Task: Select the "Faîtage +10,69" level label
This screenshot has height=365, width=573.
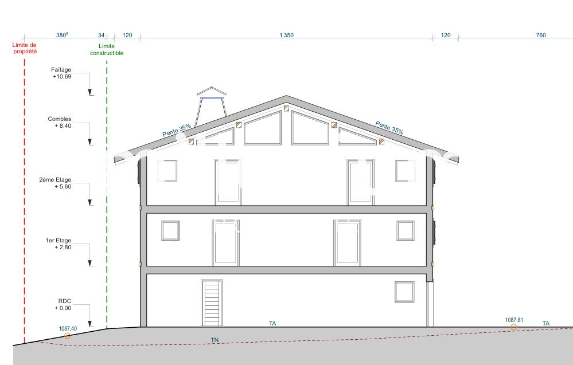Action: pos(61,73)
